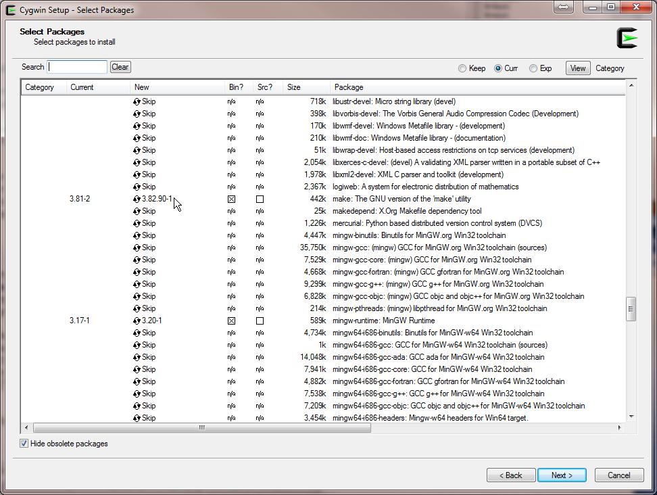Click the cycle icon for mingw-gcc-fortran

pos(137,272)
